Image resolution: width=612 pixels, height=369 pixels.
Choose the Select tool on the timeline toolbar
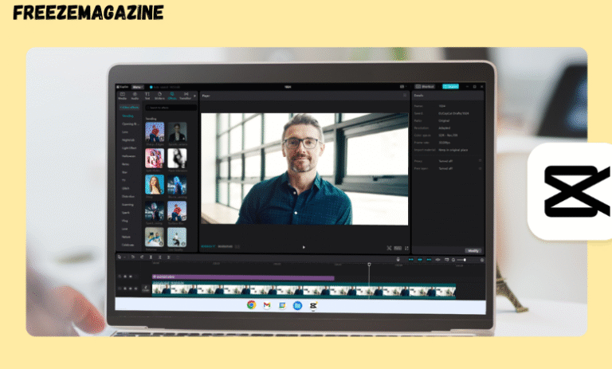[120, 257]
